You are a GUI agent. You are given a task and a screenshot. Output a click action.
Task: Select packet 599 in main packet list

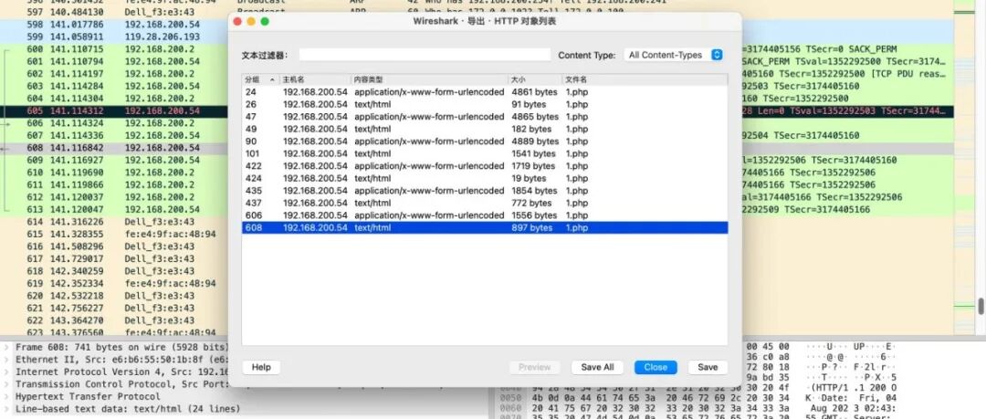coord(113,37)
